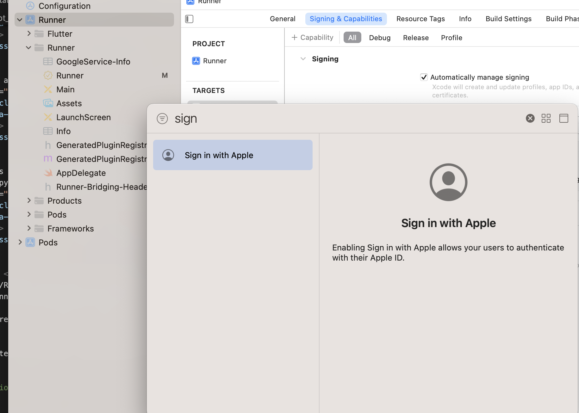This screenshot has height=413, width=579.
Task: Hide the project and targets sidebar
Action: [189, 19]
